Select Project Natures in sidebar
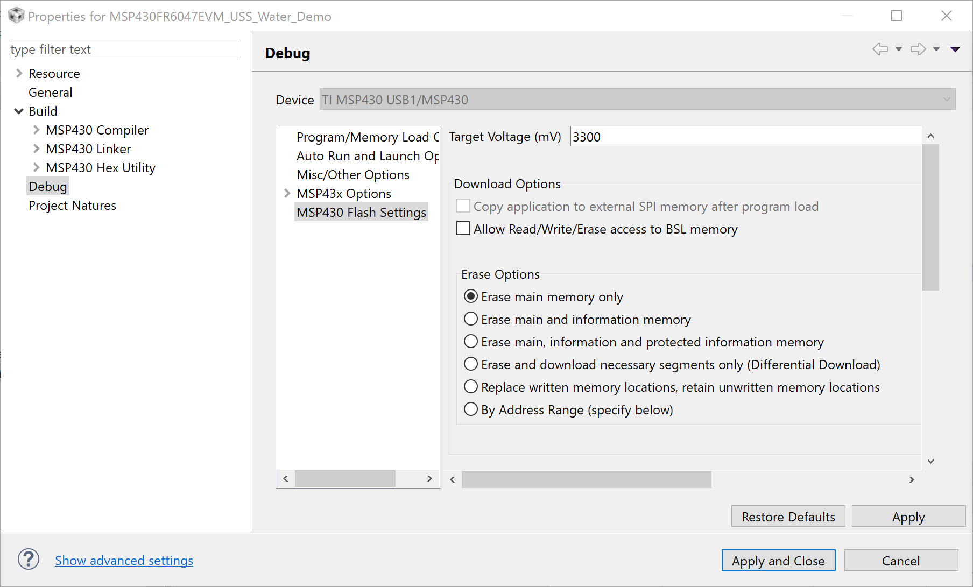The image size is (973, 587). (x=72, y=206)
